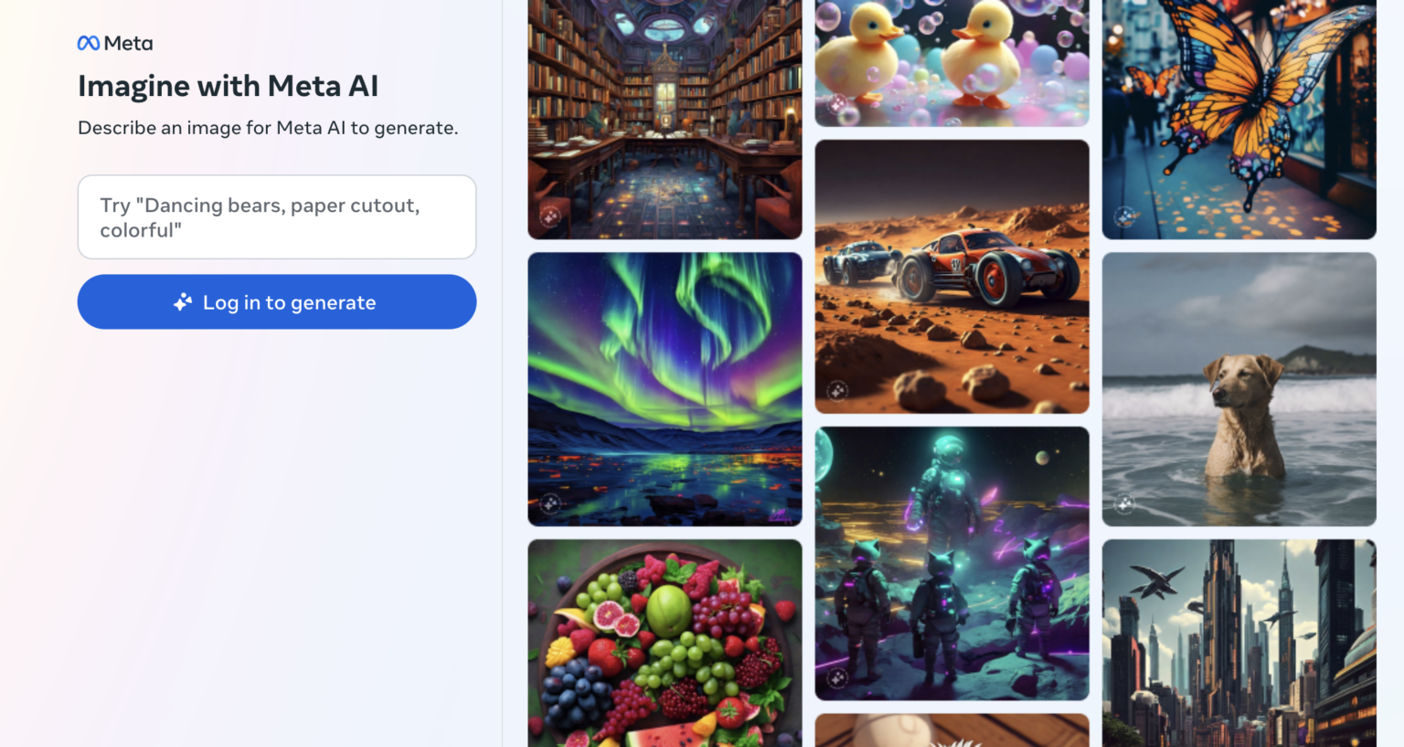Click sparkle icon on Mars cars image

837,391
